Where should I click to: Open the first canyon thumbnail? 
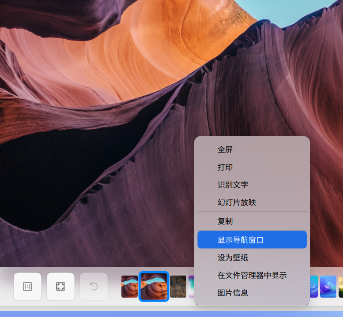[x=129, y=287]
